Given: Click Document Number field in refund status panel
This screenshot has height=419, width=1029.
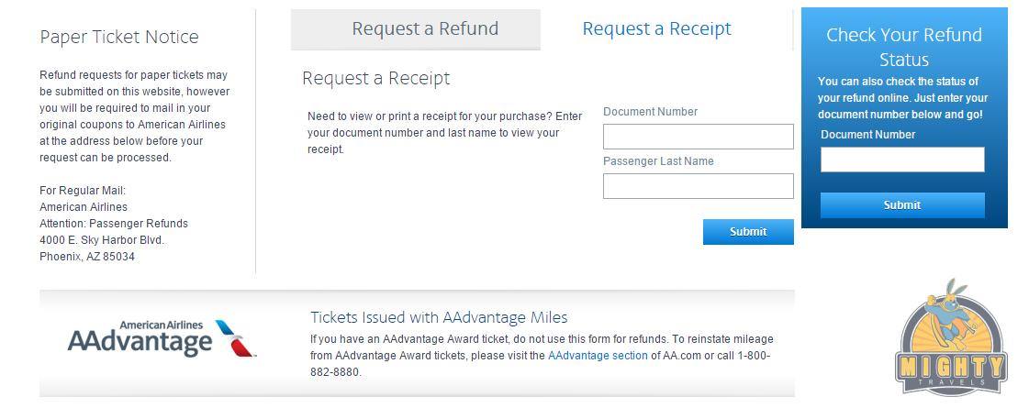Looking at the screenshot, I should pyautogui.click(x=901, y=160).
